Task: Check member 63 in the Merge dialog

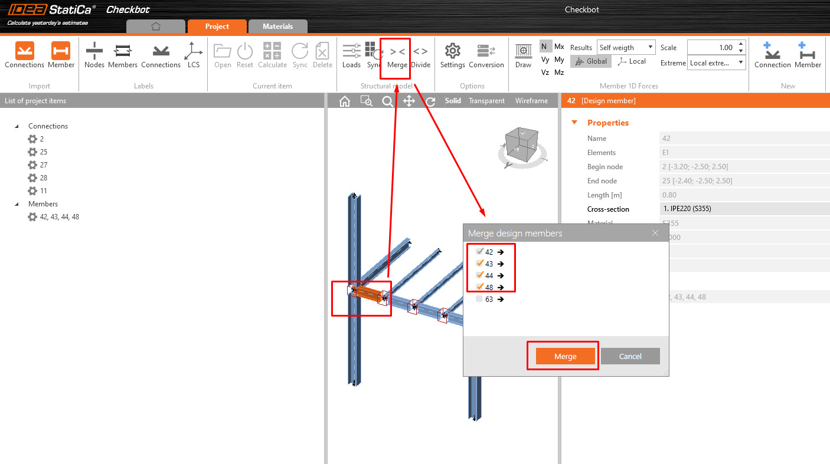Action: tap(479, 299)
